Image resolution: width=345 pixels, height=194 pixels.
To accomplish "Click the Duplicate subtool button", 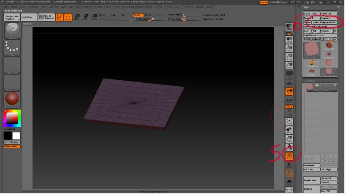I will coord(311,180).
